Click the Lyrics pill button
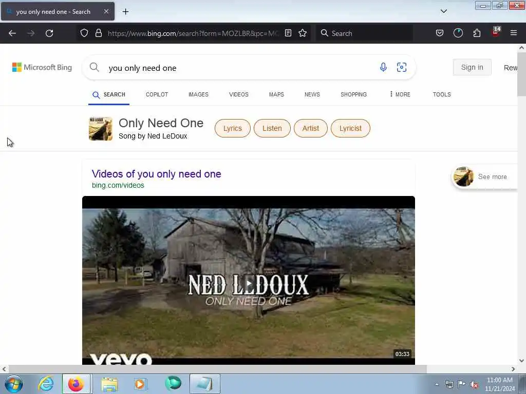The width and height of the screenshot is (526, 394). pyautogui.click(x=233, y=128)
